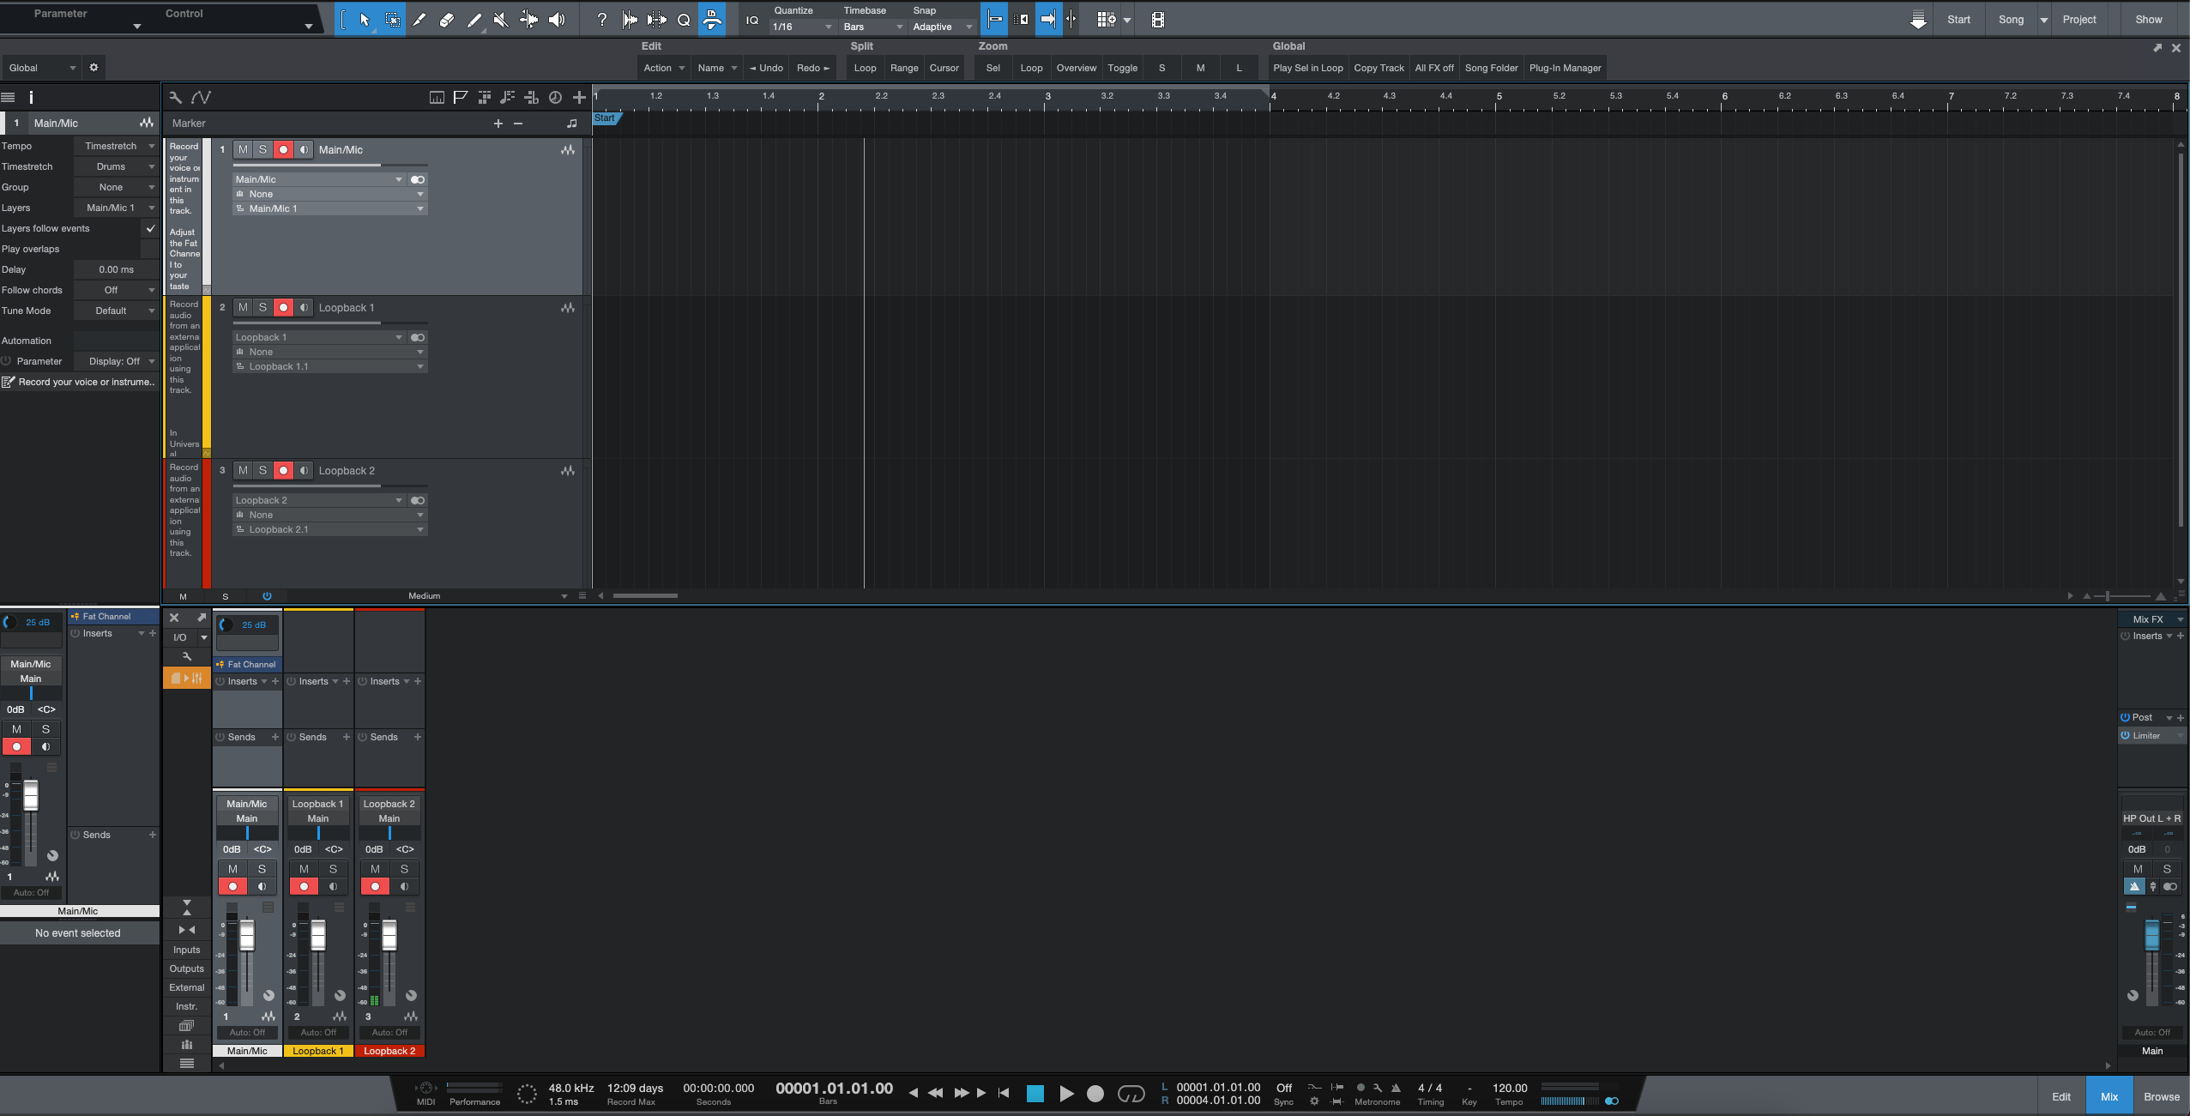Click the Play button in transport
The image size is (2190, 1116).
click(1066, 1094)
